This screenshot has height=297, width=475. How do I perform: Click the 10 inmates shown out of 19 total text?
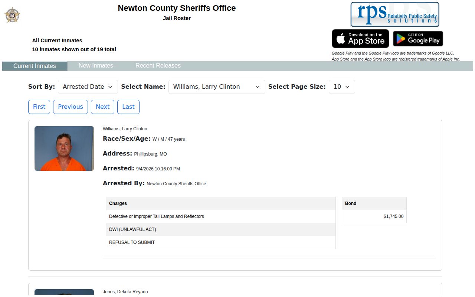click(x=74, y=49)
